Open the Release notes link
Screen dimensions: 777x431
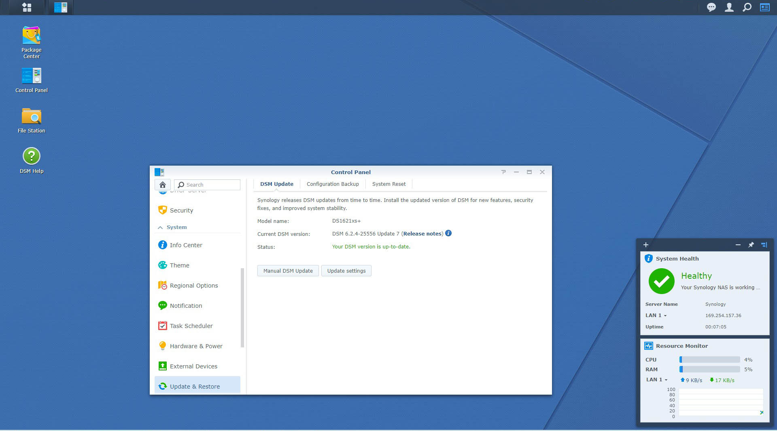coord(422,233)
